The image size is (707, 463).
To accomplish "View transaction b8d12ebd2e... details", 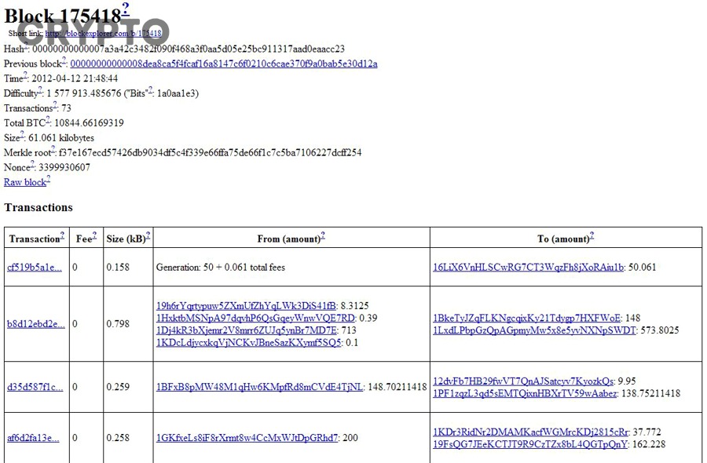I will pos(35,324).
